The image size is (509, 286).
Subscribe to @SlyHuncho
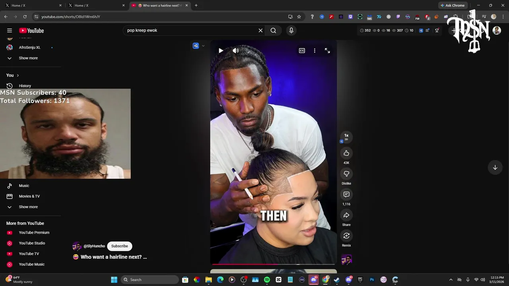tap(119, 246)
